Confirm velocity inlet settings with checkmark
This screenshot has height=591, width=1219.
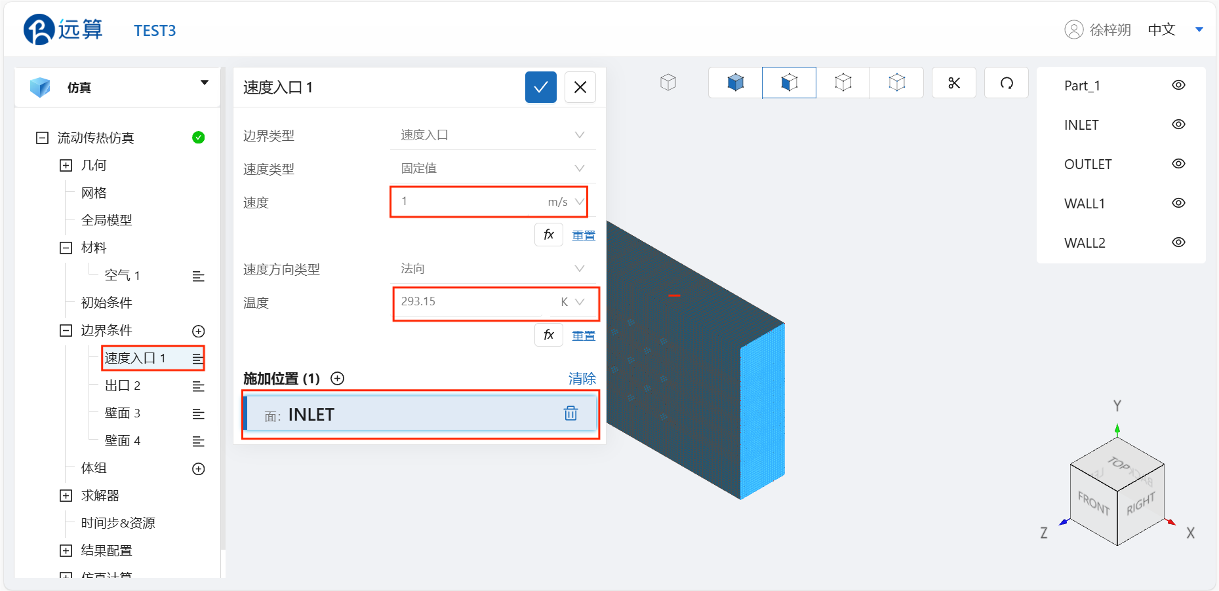tap(540, 87)
